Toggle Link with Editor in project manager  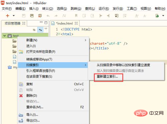coord(40,30)
